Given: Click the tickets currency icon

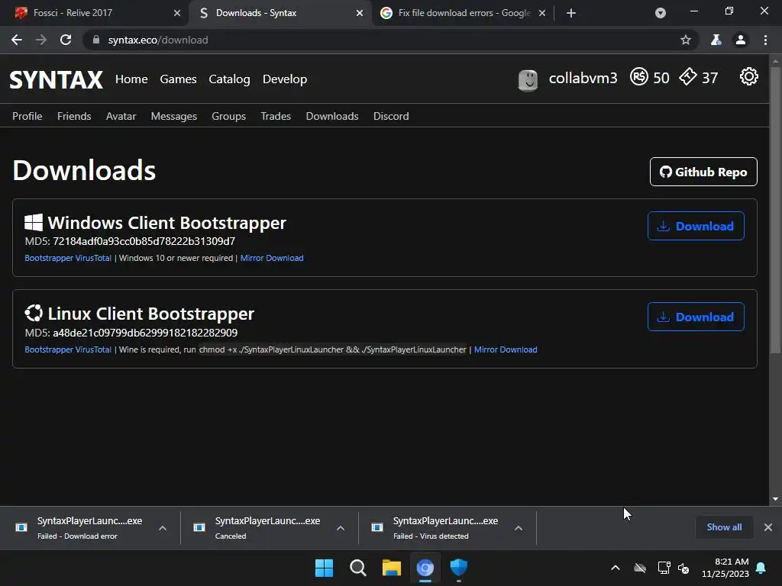Looking at the screenshot, I should [688, 77].
